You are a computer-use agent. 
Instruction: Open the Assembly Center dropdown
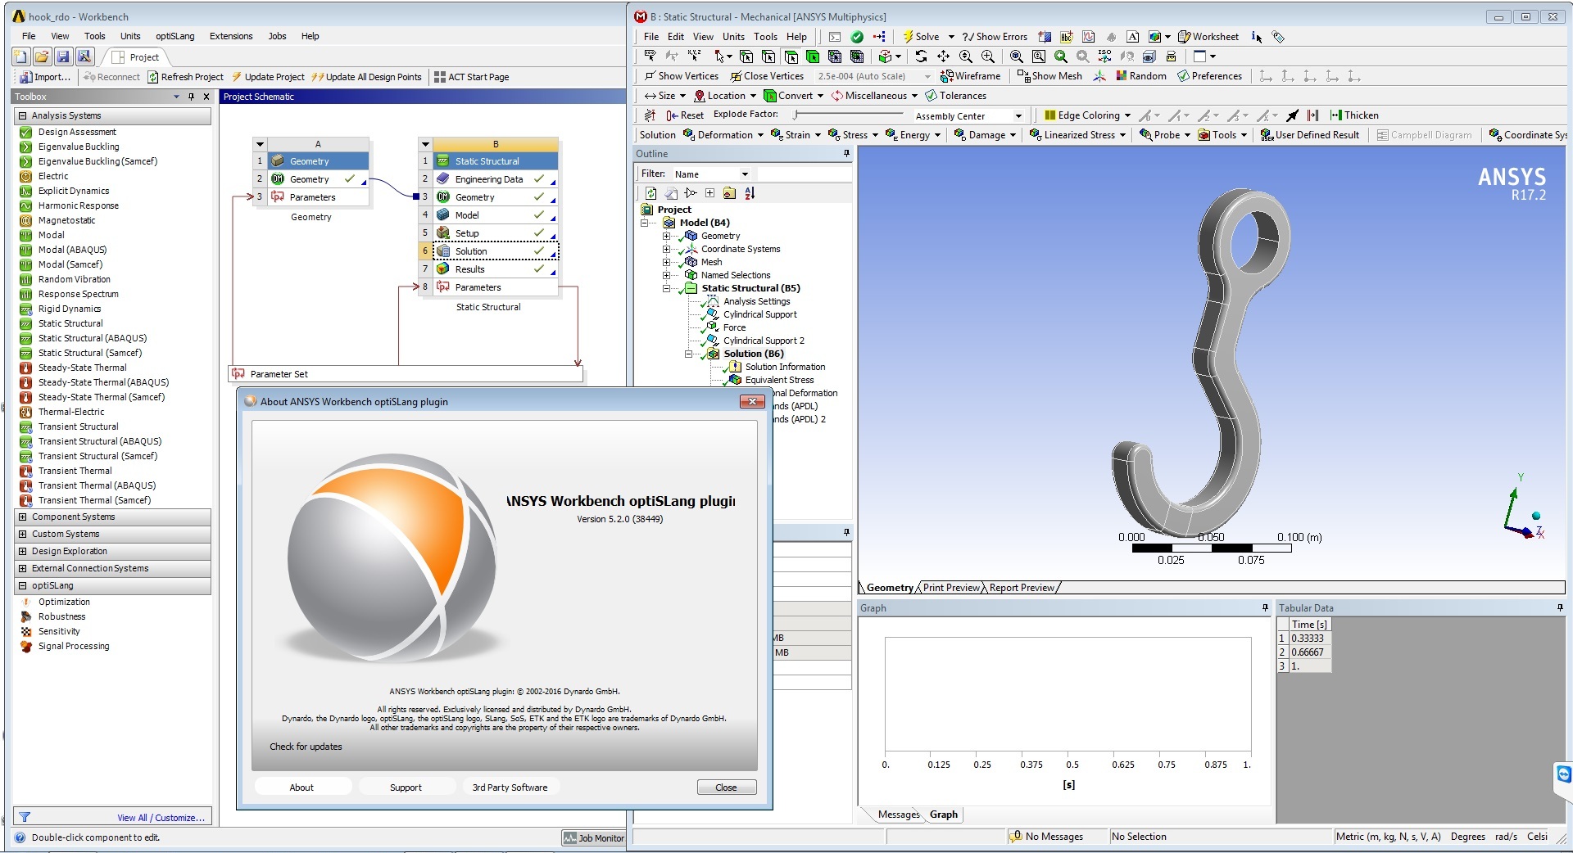click(1018, 116)
